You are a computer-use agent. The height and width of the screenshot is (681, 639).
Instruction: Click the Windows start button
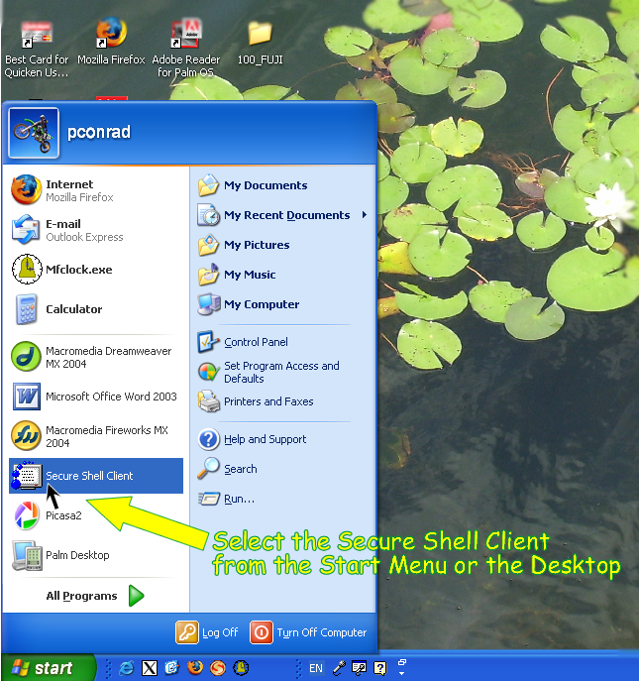48,667
